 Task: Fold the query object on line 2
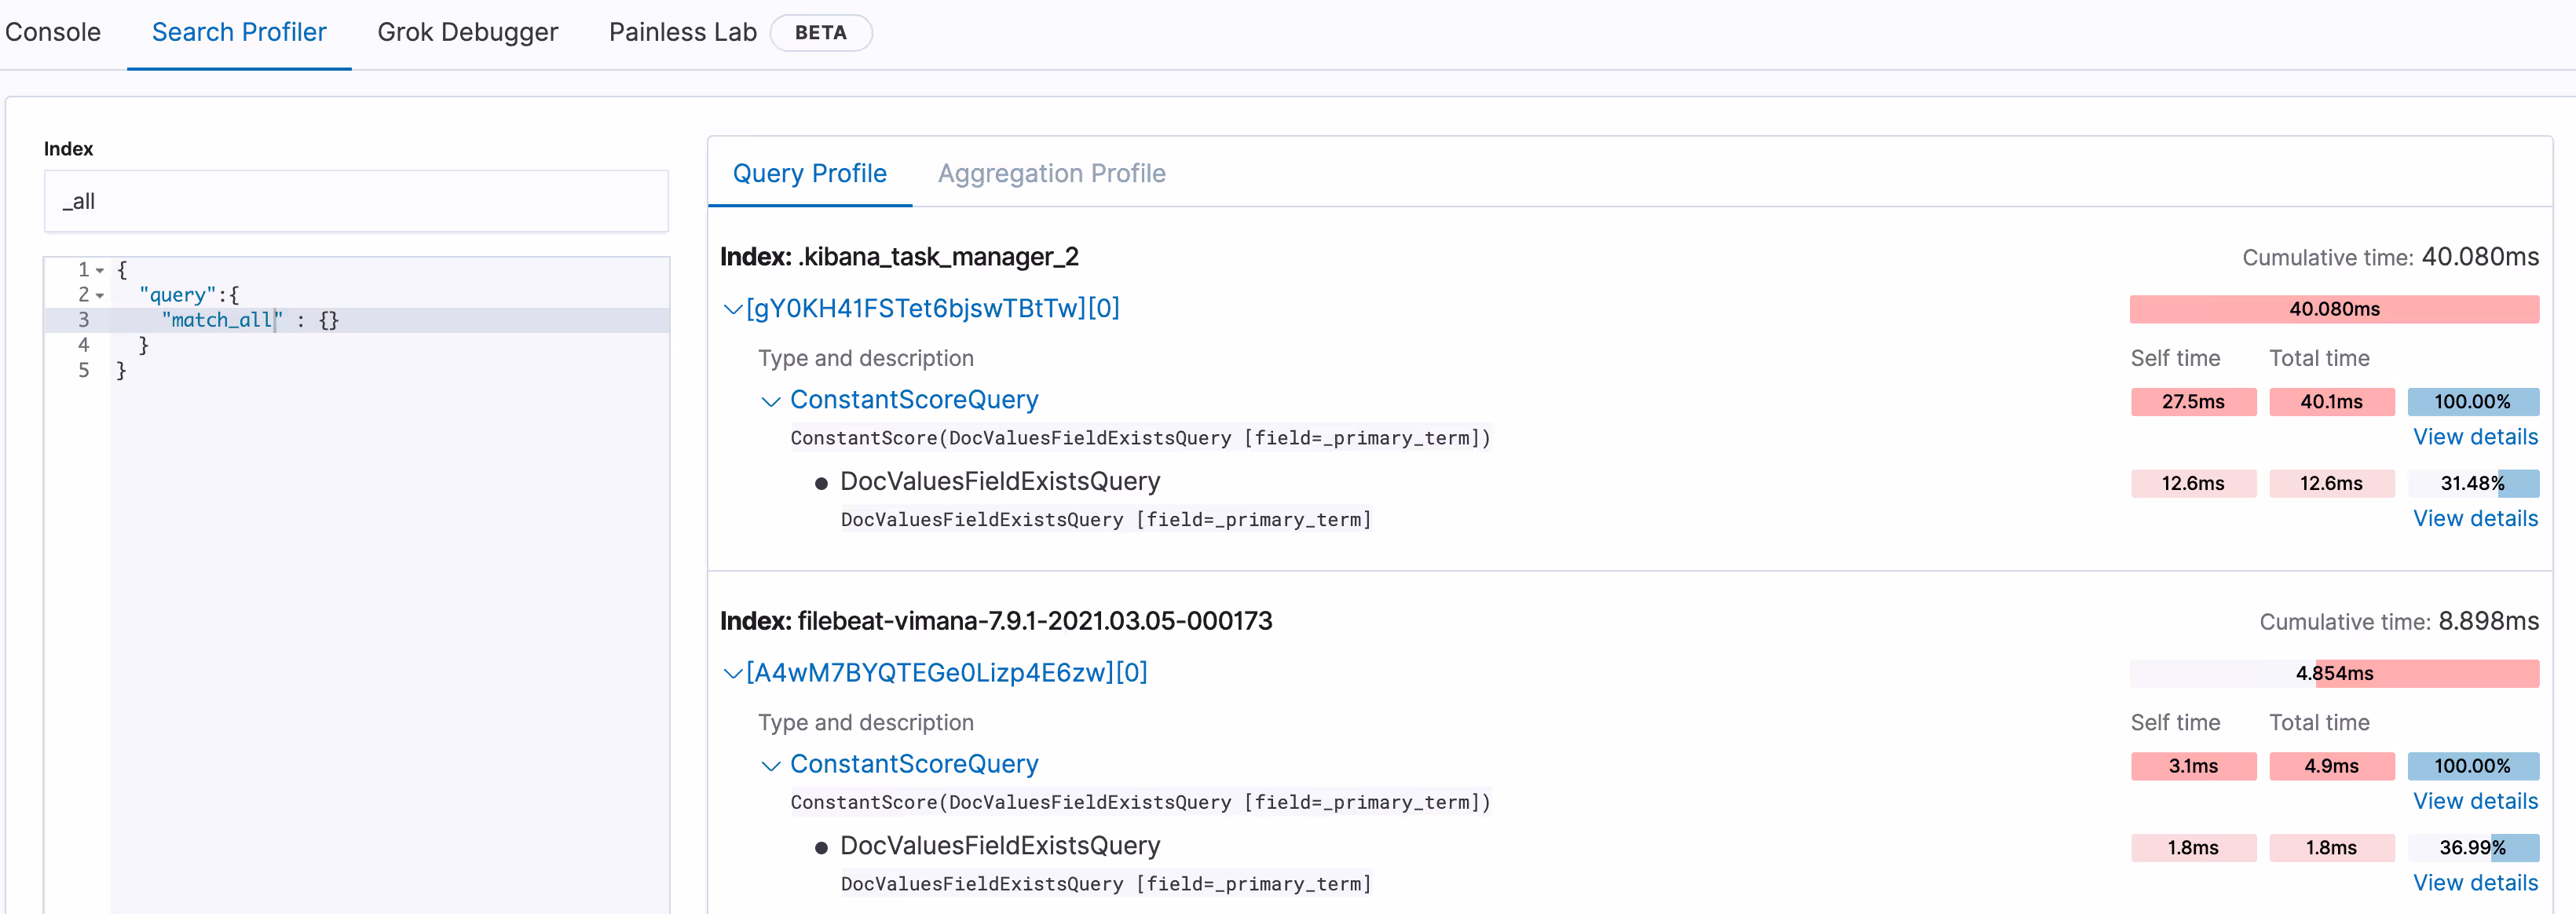point(101,295)
